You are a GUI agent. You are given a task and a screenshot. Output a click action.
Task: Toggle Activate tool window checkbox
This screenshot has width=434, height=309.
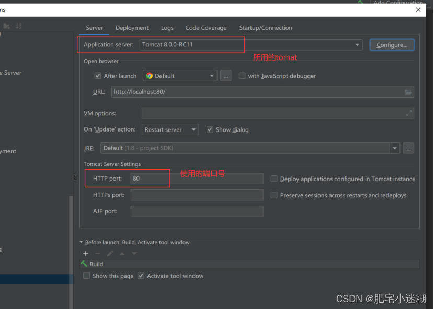coord(141,276)
